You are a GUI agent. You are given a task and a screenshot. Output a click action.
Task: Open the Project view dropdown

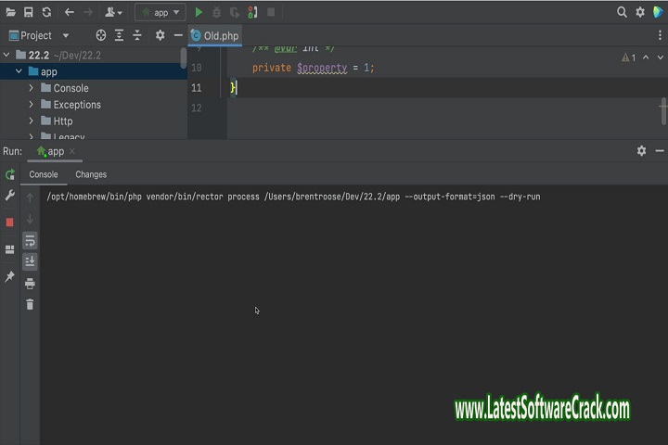click(x=39, y=35)
